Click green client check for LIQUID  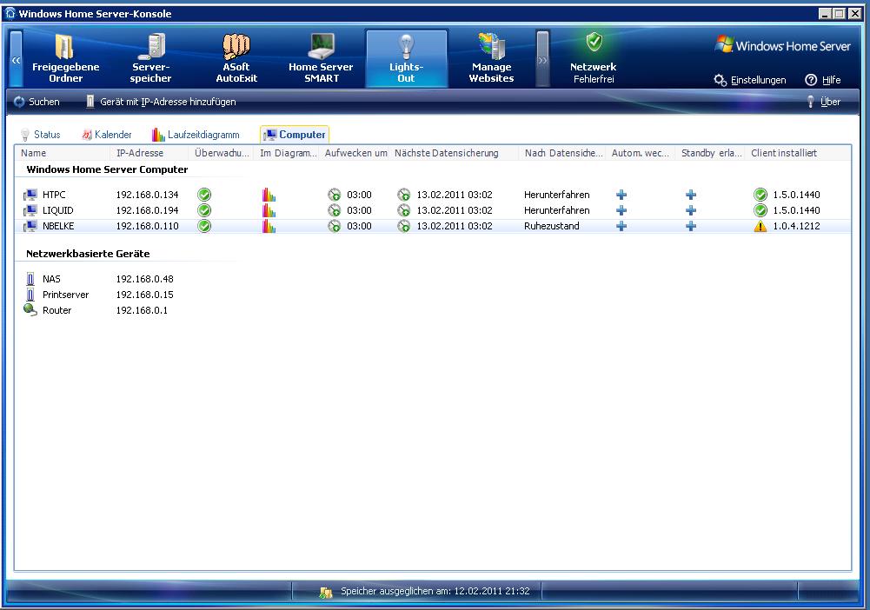point(760,210)
